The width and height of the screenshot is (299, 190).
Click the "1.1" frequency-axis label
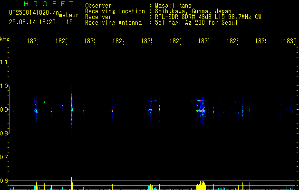tap(4, 62)
